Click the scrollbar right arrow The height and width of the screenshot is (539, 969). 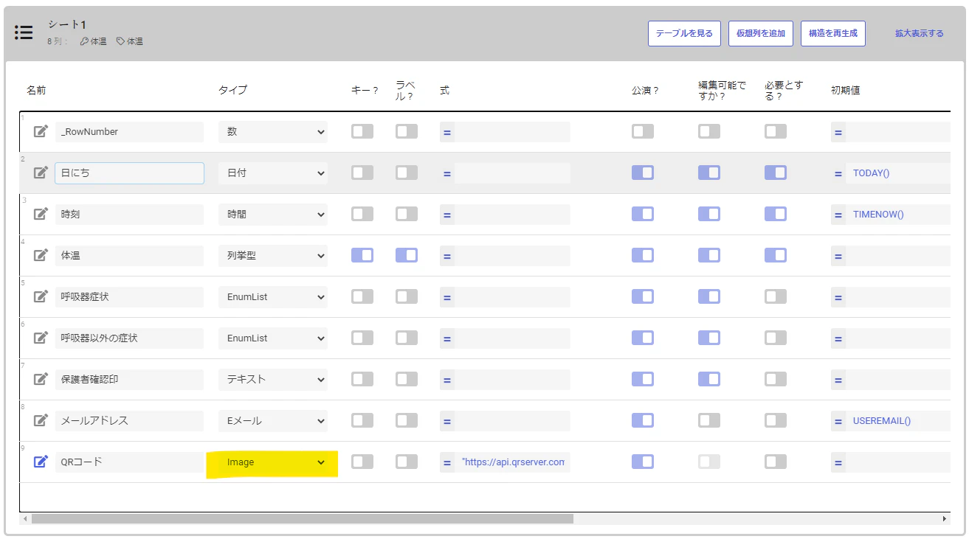click(944, 519)
